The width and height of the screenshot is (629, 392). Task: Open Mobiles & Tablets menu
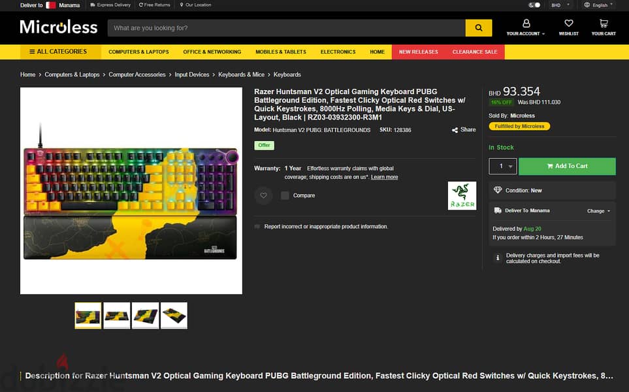281,52
